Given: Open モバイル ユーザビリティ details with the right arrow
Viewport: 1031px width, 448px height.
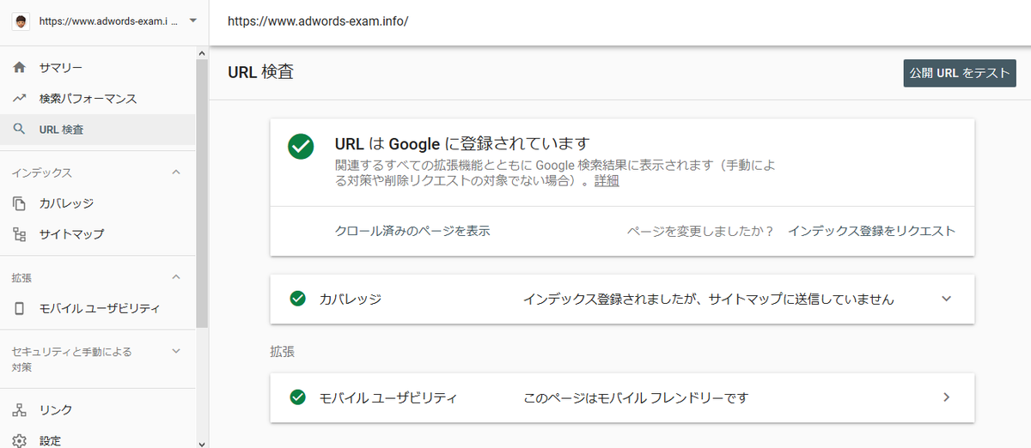Looking at the screenshot, I should (947, 397).
